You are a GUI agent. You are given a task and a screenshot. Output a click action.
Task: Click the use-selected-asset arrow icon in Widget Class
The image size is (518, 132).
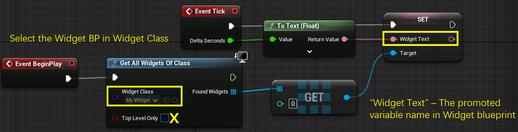166,101
